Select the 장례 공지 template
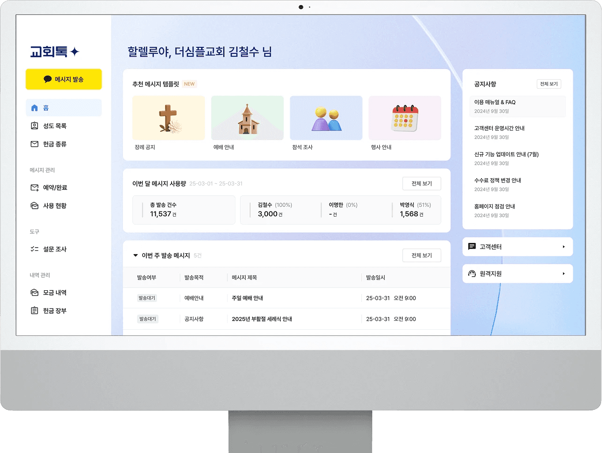The image size is (602, 453). pyautogui.click(x=168, y=118)
